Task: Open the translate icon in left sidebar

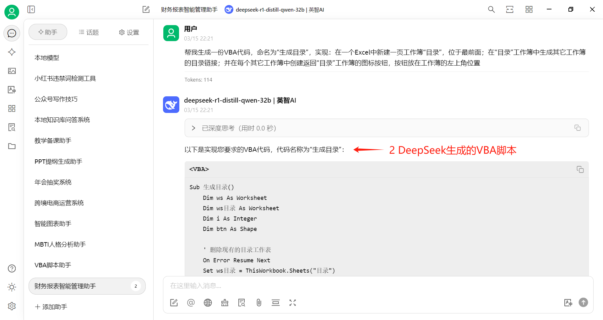Action: click(12, 90)
